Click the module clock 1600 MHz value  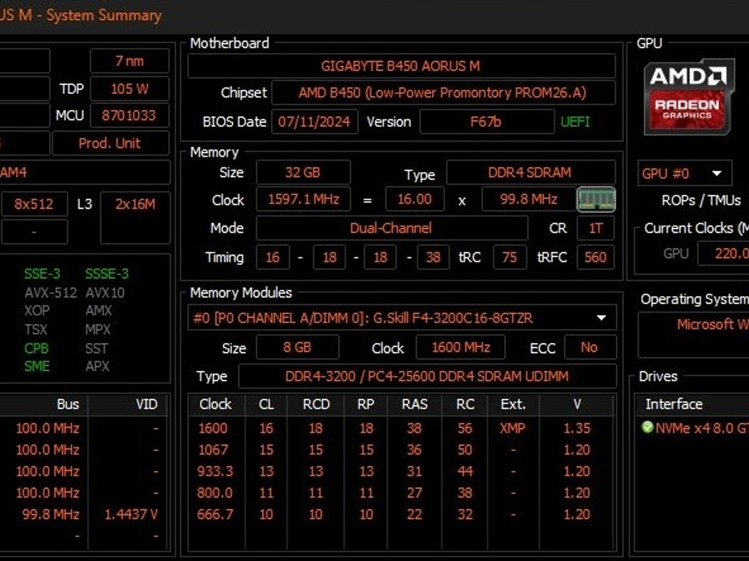pos(461,347)
